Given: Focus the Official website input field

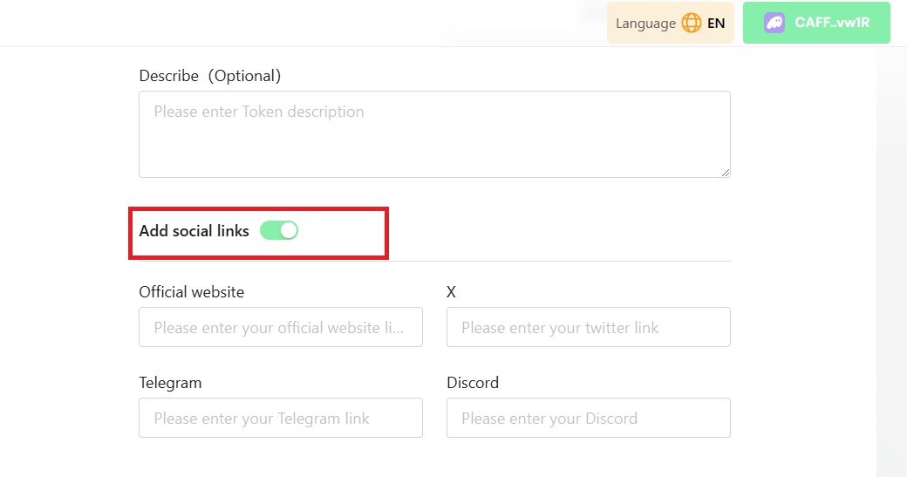Looking at the screenshot, I should click(281, 327).
